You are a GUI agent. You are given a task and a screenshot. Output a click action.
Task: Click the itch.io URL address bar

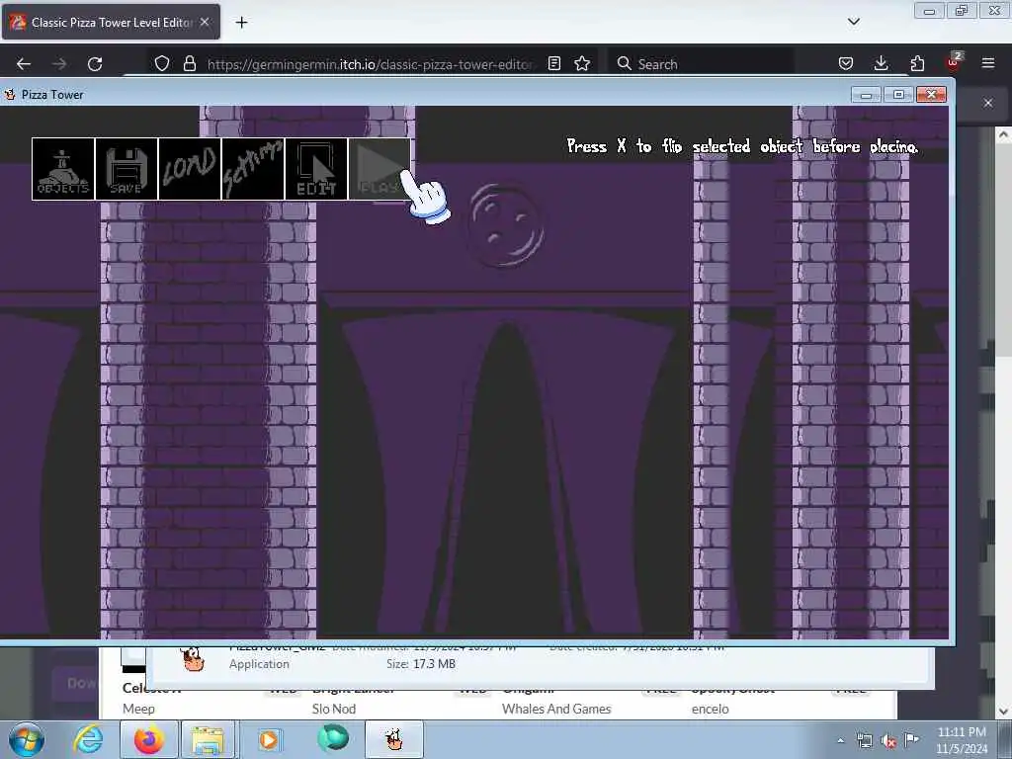(x=370, y=64)
